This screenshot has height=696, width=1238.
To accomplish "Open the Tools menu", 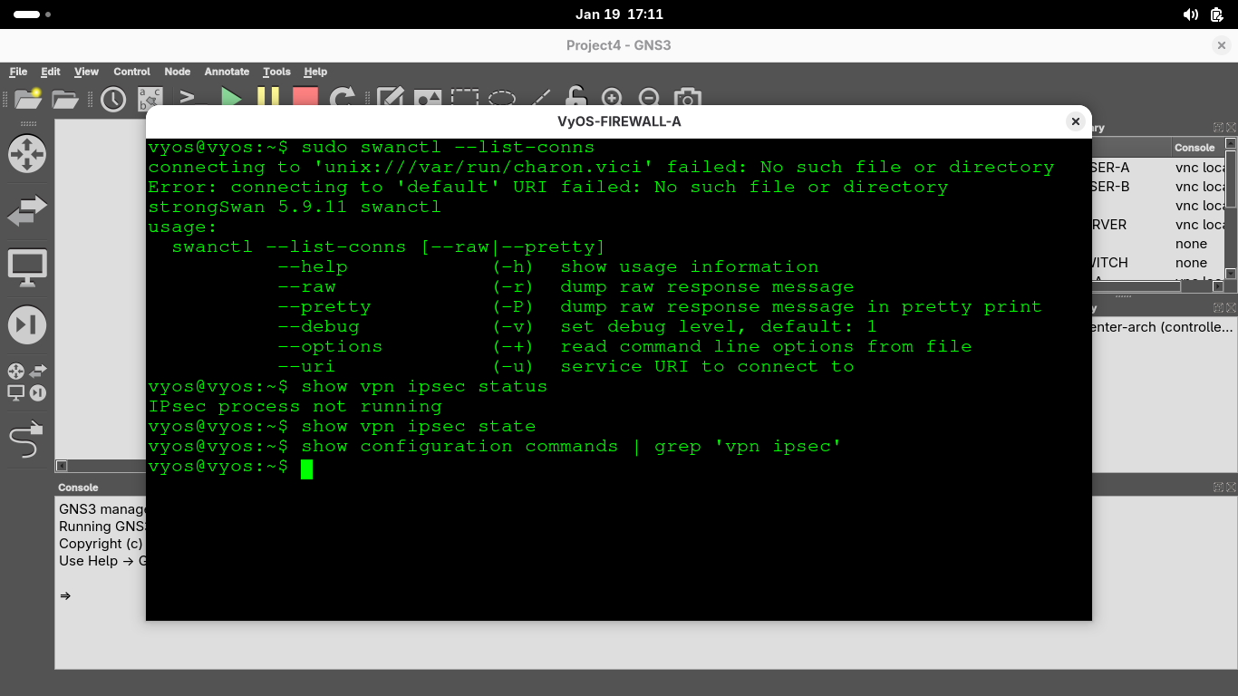I will pos(276,72).
